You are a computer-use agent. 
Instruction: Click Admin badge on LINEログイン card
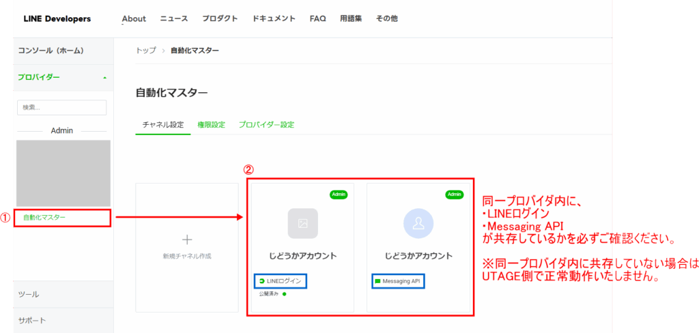click(339, 194)
